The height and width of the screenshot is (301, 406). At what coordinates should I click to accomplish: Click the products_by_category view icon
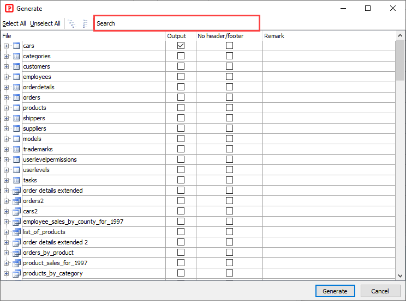point(16,273)
